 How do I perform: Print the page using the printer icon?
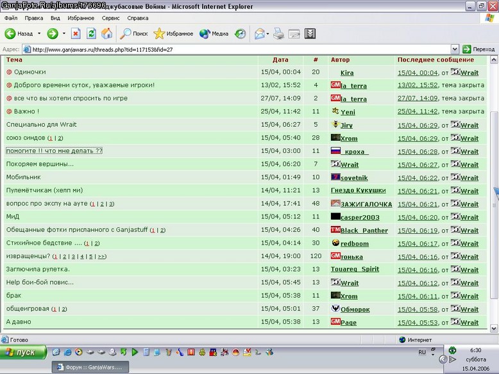click(279, 33)
